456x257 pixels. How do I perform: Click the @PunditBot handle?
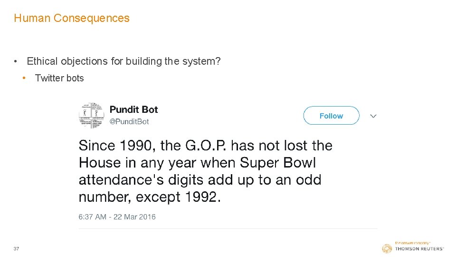tap(129, 122)
